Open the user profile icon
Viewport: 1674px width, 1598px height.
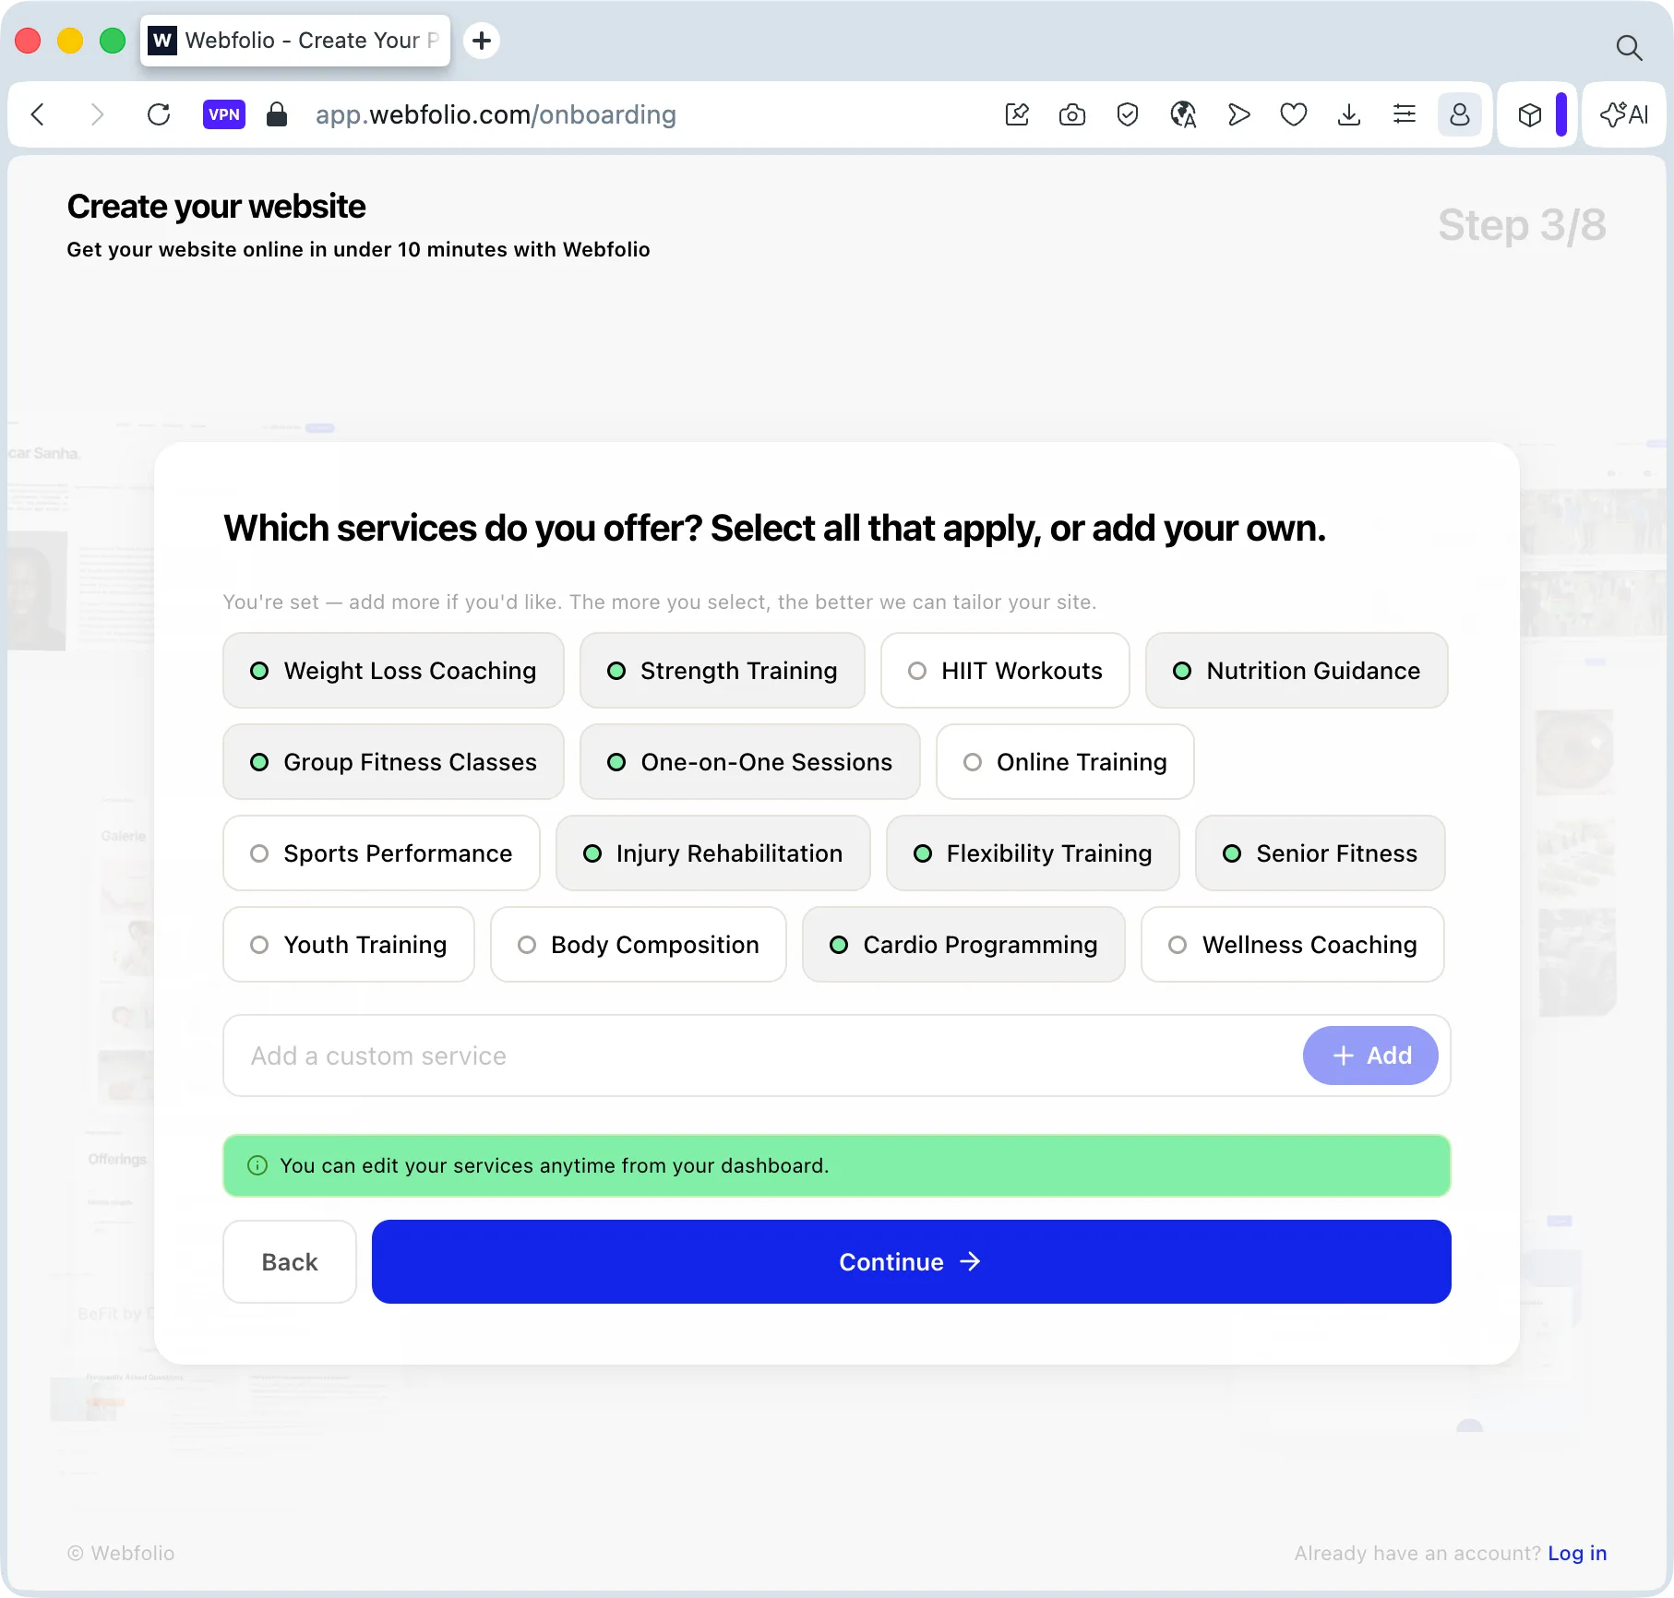(x=1460, y=114)
